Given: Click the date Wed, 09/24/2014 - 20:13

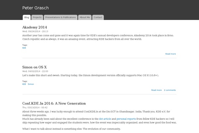Looking at the screenshot, I should point(35,31).
